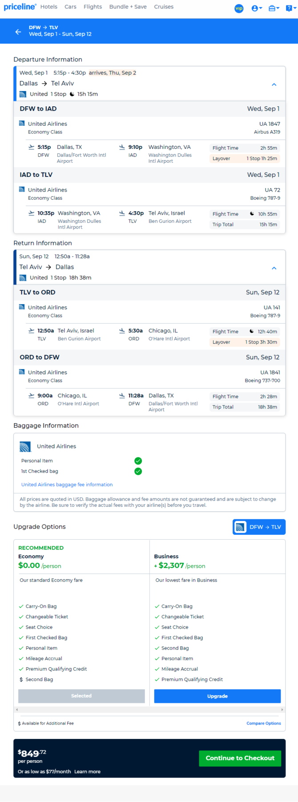Collapse the return flight details chevron
Viewport: 298px width, 802px height.
coord(274,268)
